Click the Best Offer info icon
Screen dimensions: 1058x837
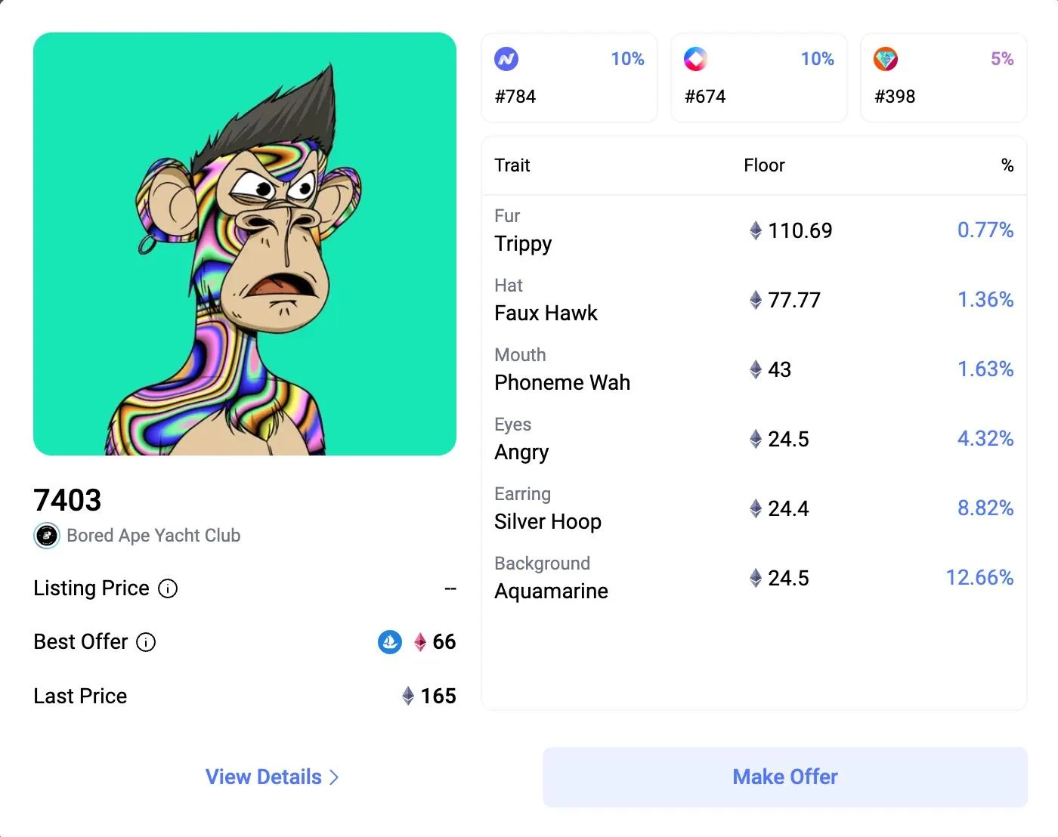click(146, 642)
